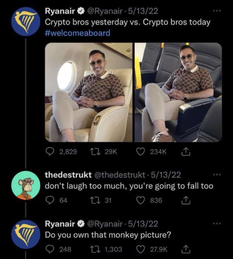The image size is (233, 259).
Task: Open thedestrukt's ape avatar
Action: [x=25, y=185]
